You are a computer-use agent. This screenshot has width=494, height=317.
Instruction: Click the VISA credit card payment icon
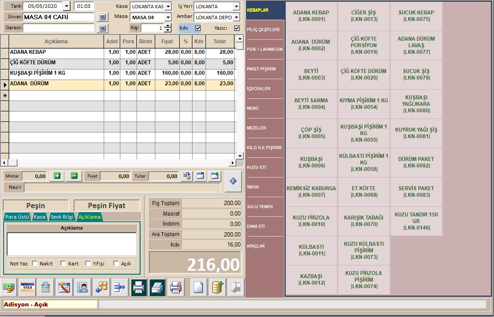[28, 287]
